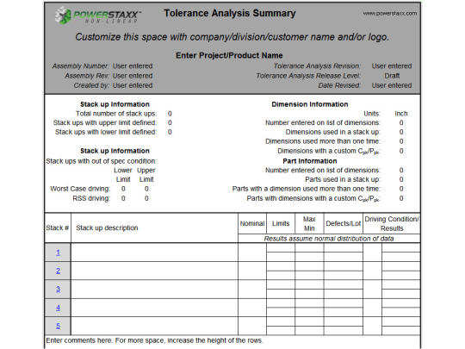
Task: Select Stack ups with out of spec condition label
Action: [101, 161]
